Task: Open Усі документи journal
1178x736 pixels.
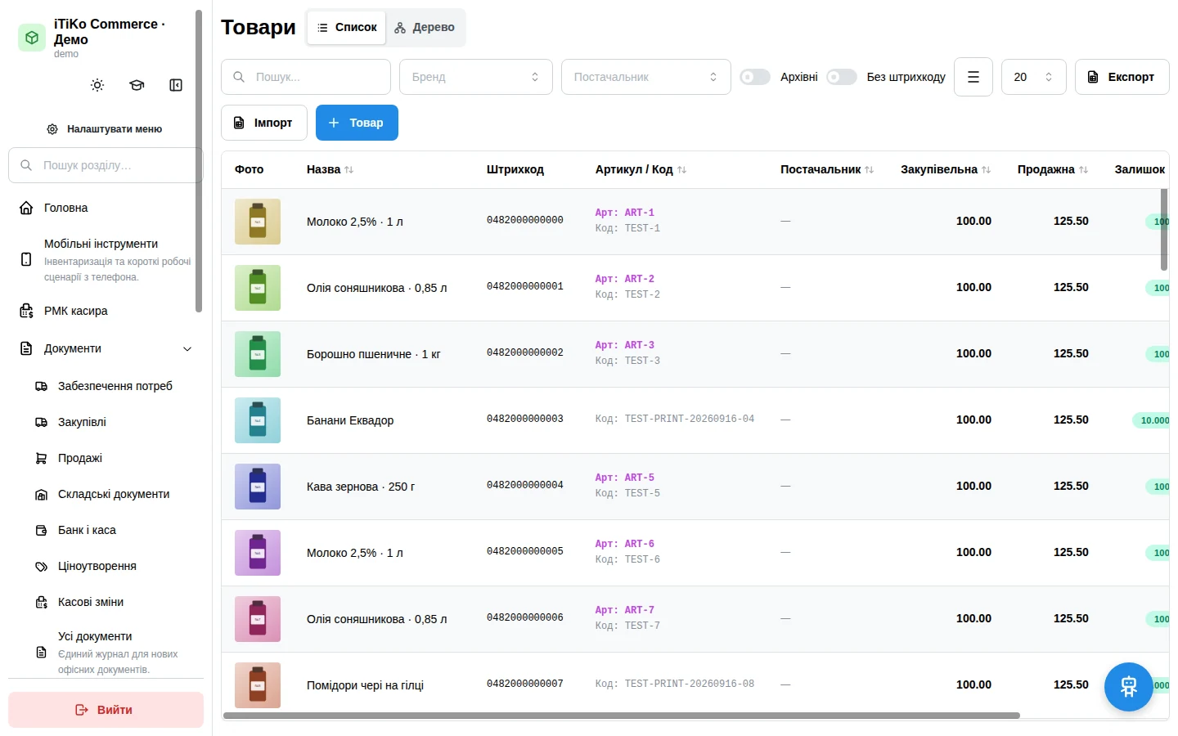Action: (114, 652)
